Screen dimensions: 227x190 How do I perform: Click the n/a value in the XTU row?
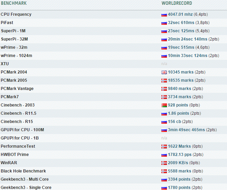(x=164, y=64)
